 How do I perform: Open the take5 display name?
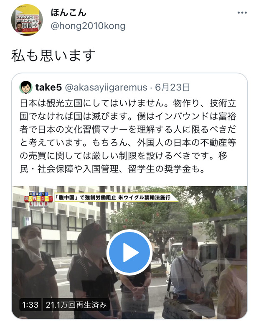48,87
